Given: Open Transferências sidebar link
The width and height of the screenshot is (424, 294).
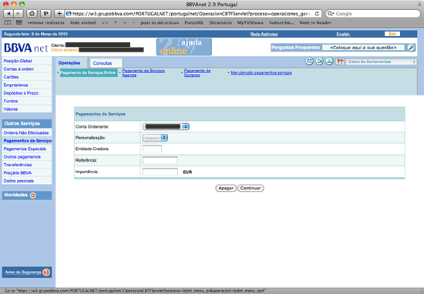Looking at the screenshot, I should [x=18, y=165].
